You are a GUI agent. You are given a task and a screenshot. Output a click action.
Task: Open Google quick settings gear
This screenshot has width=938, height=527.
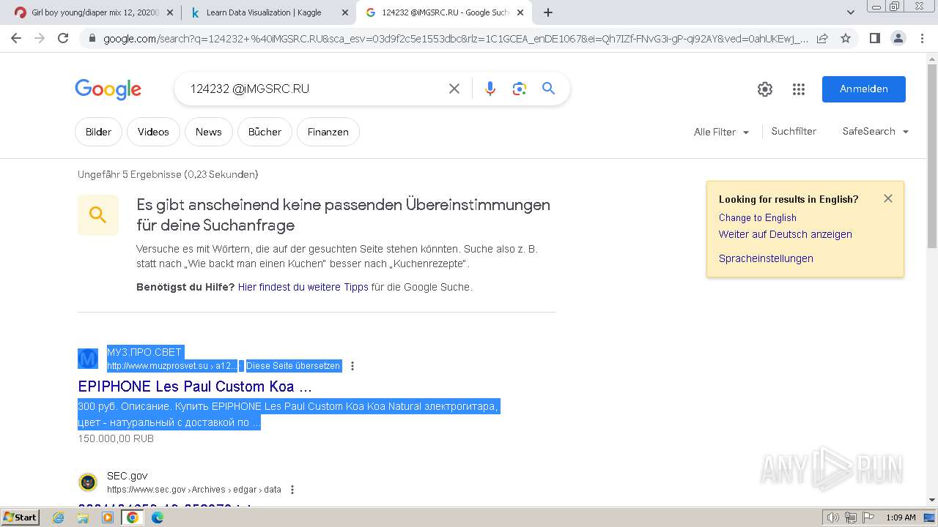pos(765,89)
